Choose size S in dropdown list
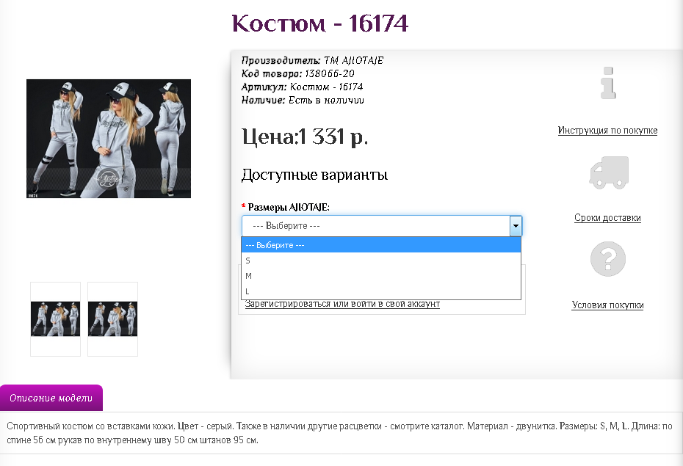Screen dimensions: 683x466 pos(381,261)
